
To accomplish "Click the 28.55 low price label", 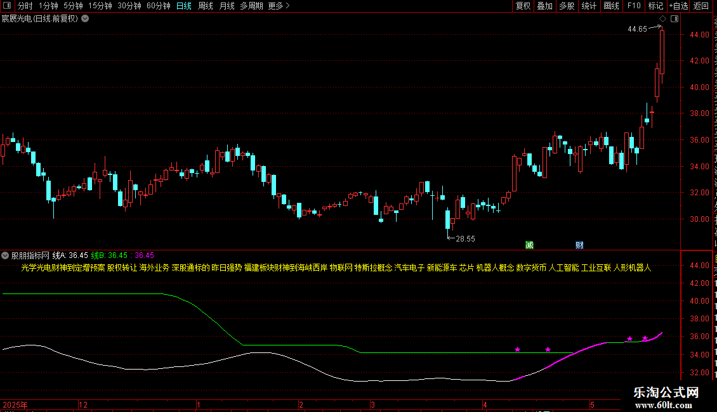I will (x=466, y=239).
